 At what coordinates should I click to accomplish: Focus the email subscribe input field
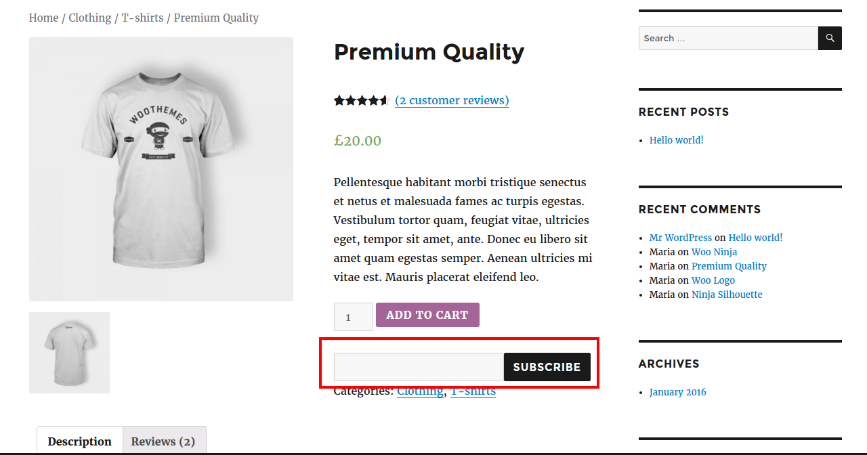point(419,367)
